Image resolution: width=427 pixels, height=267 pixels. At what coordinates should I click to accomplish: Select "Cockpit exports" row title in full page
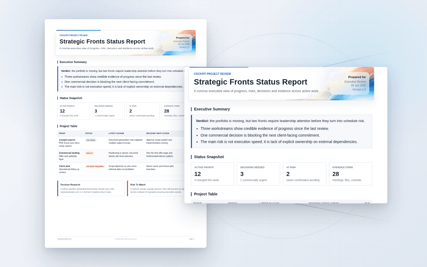67,140
